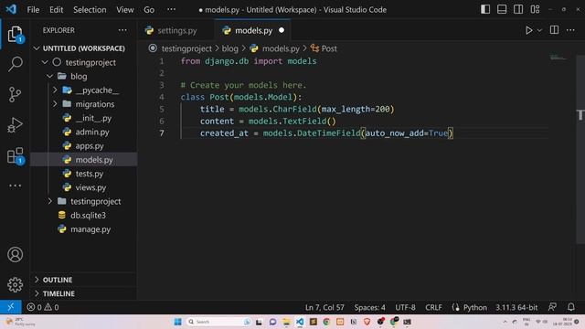Open problems errors and warnings indicator

(43, 307)
